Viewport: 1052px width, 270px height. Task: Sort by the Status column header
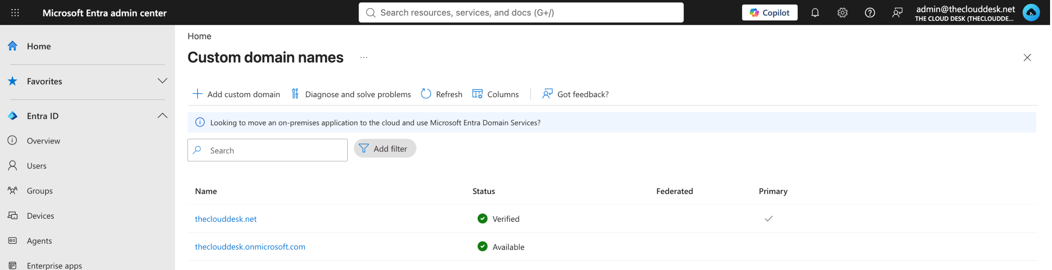[484, 191]
